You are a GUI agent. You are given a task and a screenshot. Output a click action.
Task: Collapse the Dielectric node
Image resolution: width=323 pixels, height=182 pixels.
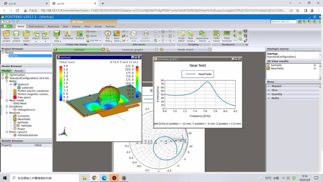(11, 84)
